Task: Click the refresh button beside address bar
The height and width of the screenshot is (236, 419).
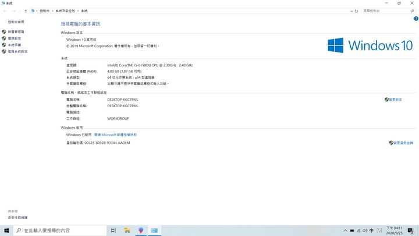Action: 356,11
